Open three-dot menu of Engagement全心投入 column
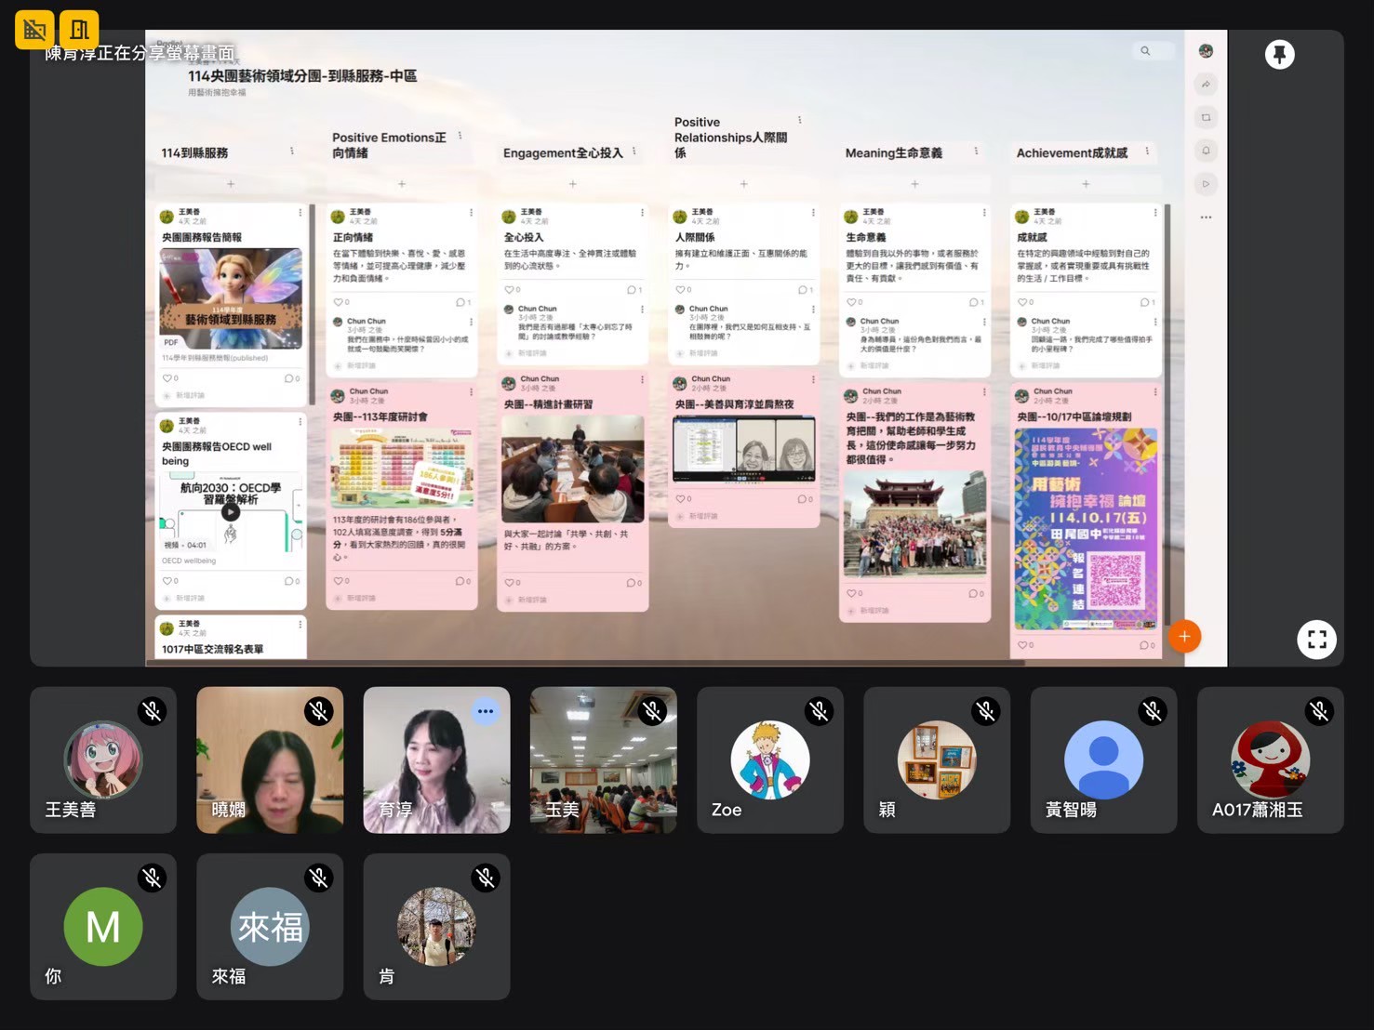Screen dimensions: 1374x1030 point(634,152)
